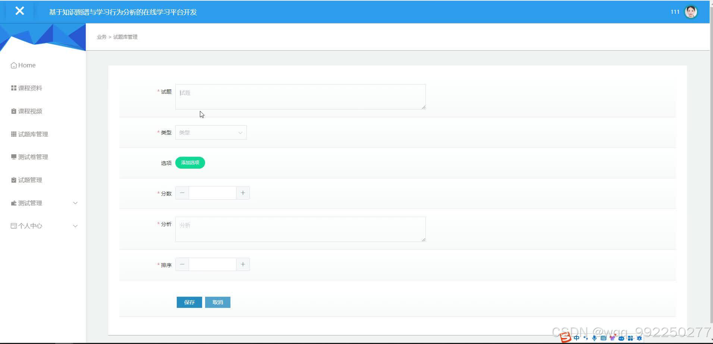
Task: Click the green 添加选项 button
Action: 190,163
